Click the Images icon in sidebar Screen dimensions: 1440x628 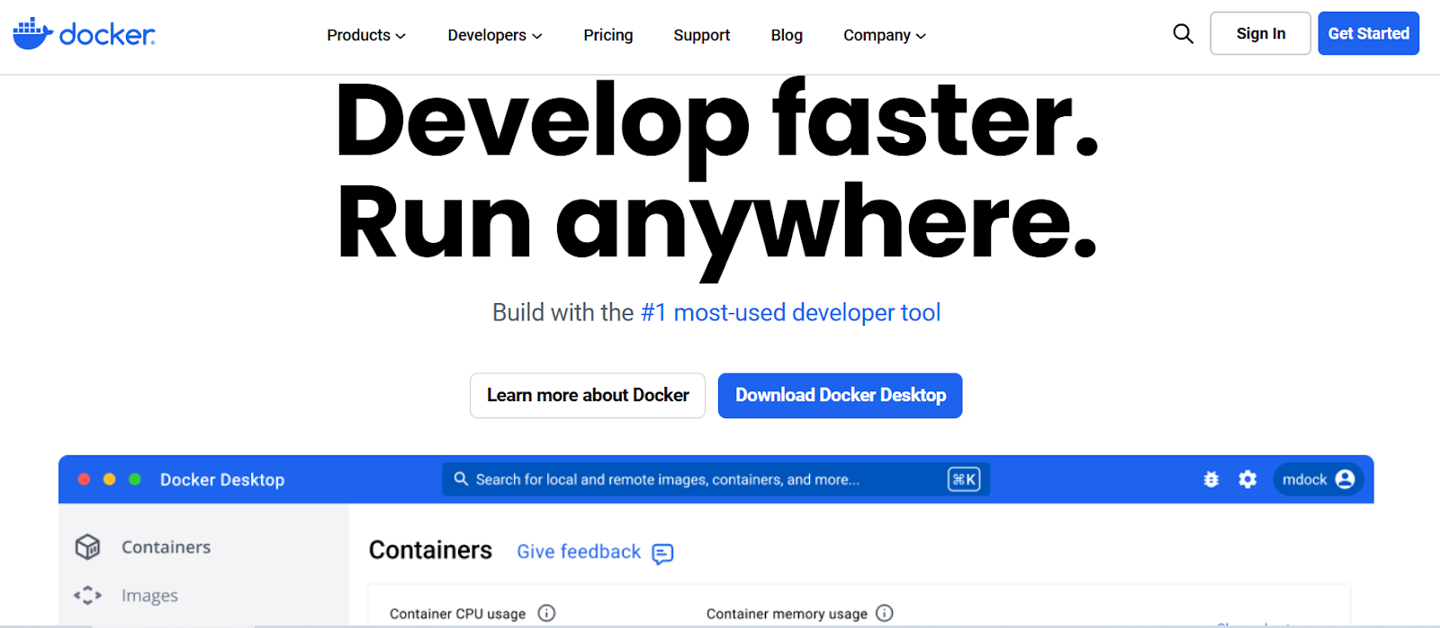point(87,596)
